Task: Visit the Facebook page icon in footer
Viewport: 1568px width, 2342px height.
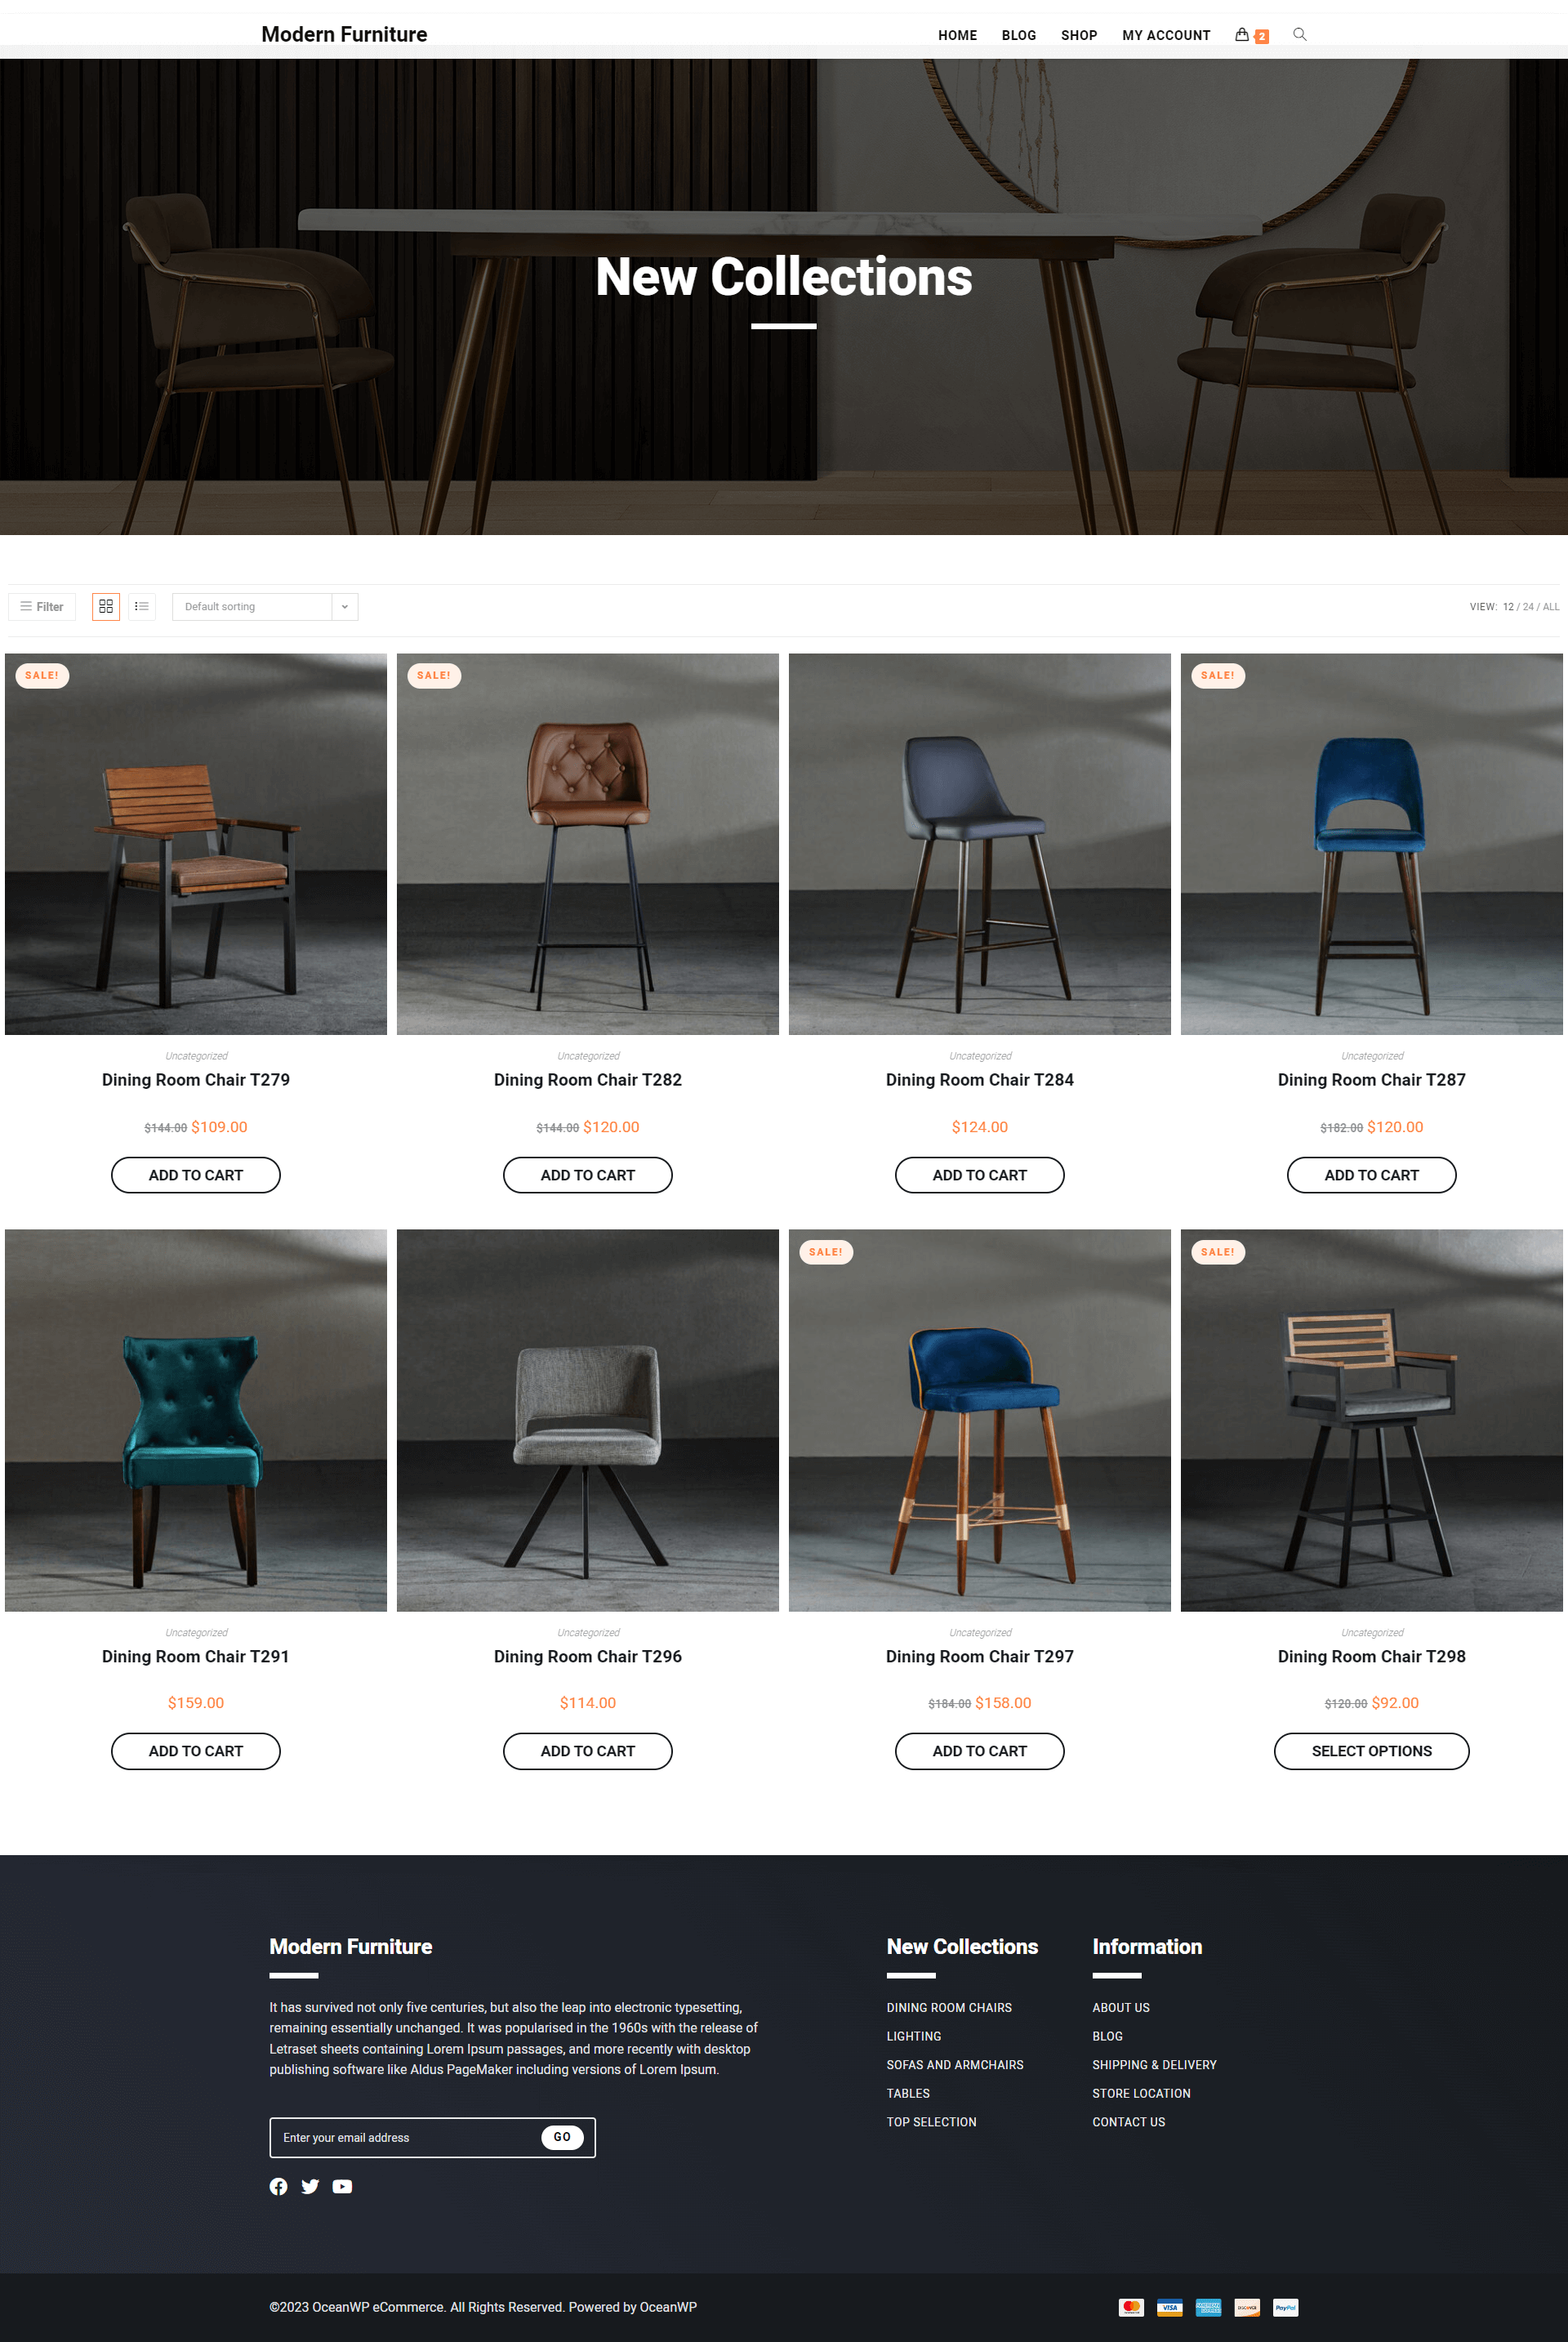Action: coord(278,2186)
